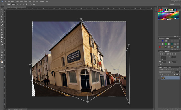Auto warp horizontal and vertical icon

[x=23, y=4]
